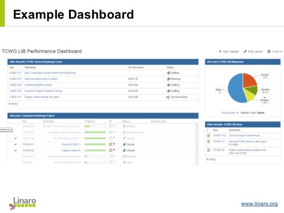Click the 'Closed = 2' pie label
This screenshot has height=213, width=284.
264,76
